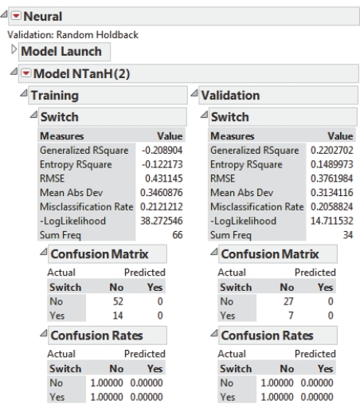
Task: Click Validation Value column header
Action: 340,136
